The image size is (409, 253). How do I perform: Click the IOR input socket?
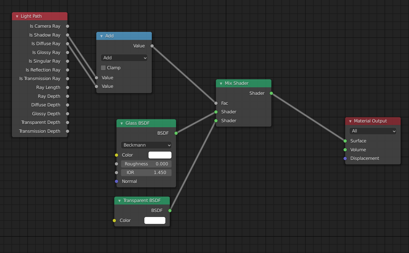116,173
